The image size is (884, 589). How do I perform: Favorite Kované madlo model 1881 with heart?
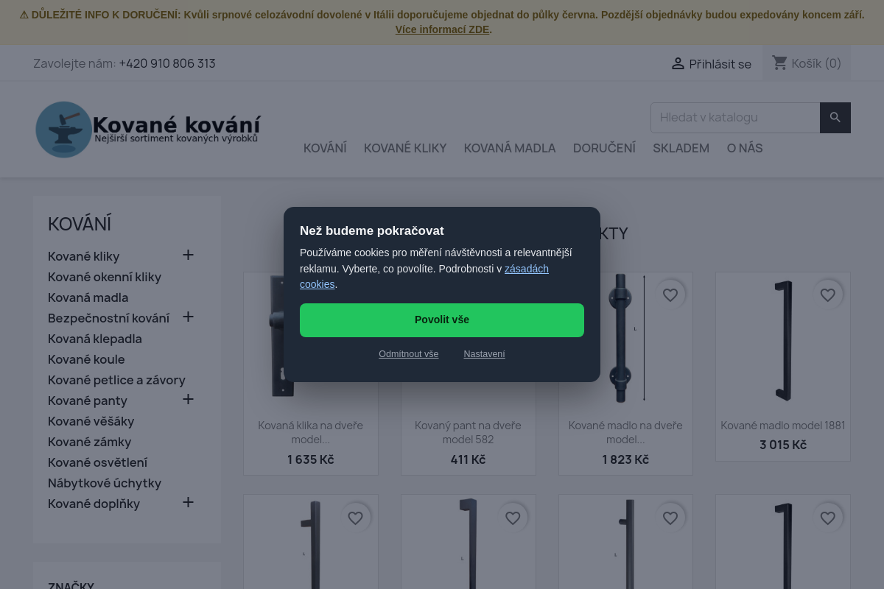(x=828, y=295)
